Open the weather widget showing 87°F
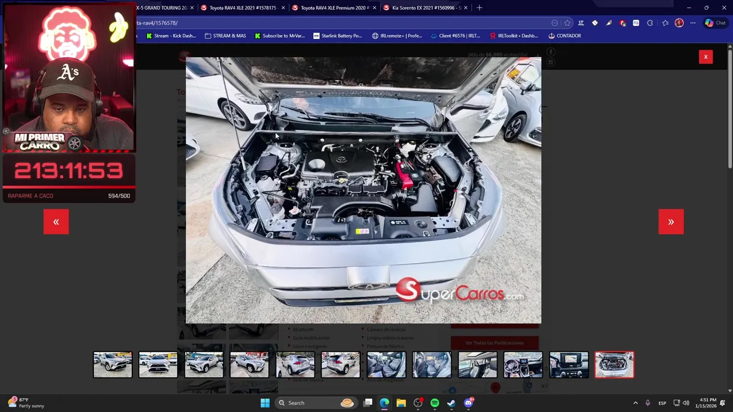 (26, 403)
